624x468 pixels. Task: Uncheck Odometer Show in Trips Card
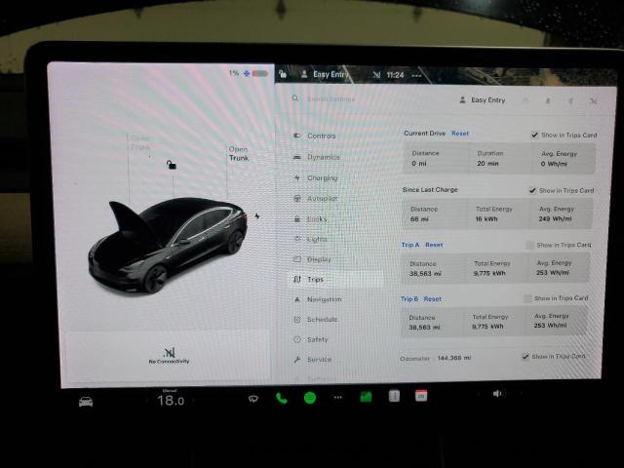(526, 356)
